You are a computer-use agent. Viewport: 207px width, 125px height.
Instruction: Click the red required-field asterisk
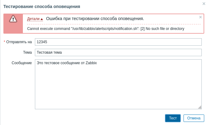pyautogui.click(x=4, y=42)
